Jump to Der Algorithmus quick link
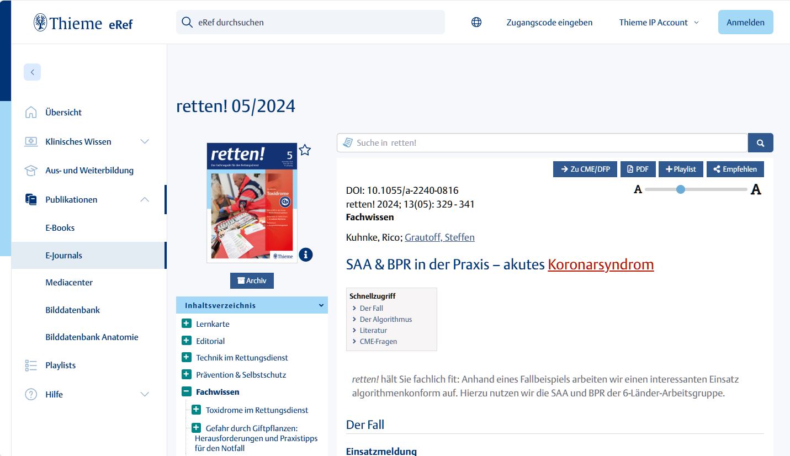This screenshot has height=456, width=790. [386, 320]
